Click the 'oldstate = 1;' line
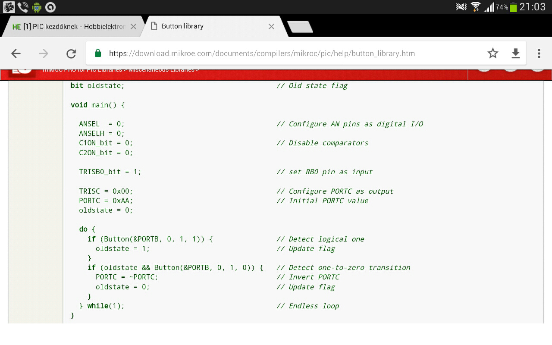The height and width of the screenshot is (345, 552). click(123, 248)
